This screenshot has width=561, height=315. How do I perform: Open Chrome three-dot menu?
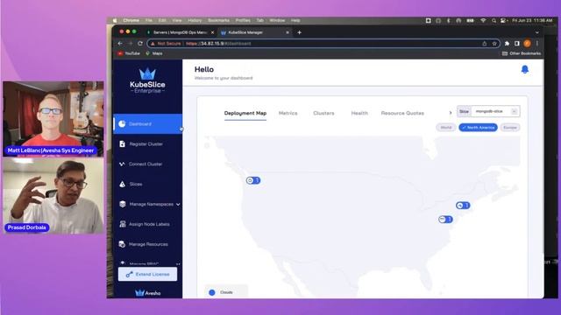point(537,43)
